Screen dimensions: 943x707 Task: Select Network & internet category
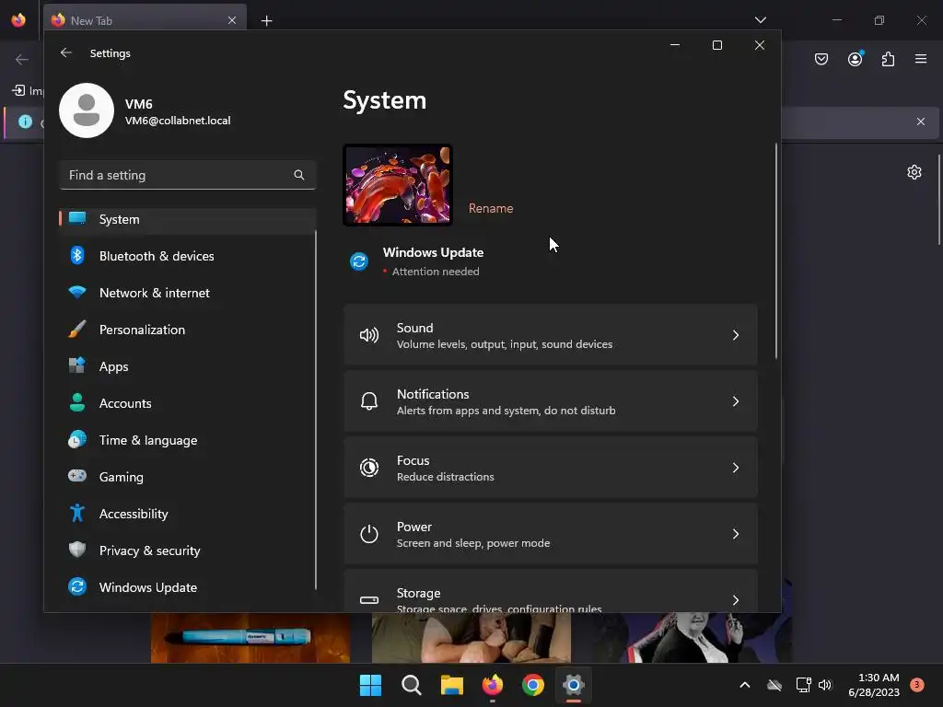188,293
